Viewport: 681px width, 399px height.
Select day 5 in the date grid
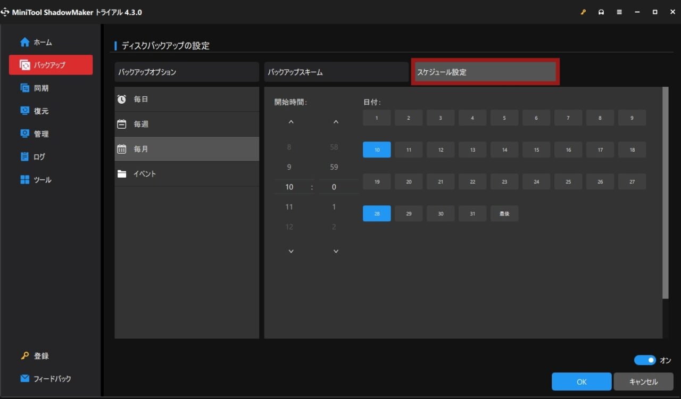point(504,118)
